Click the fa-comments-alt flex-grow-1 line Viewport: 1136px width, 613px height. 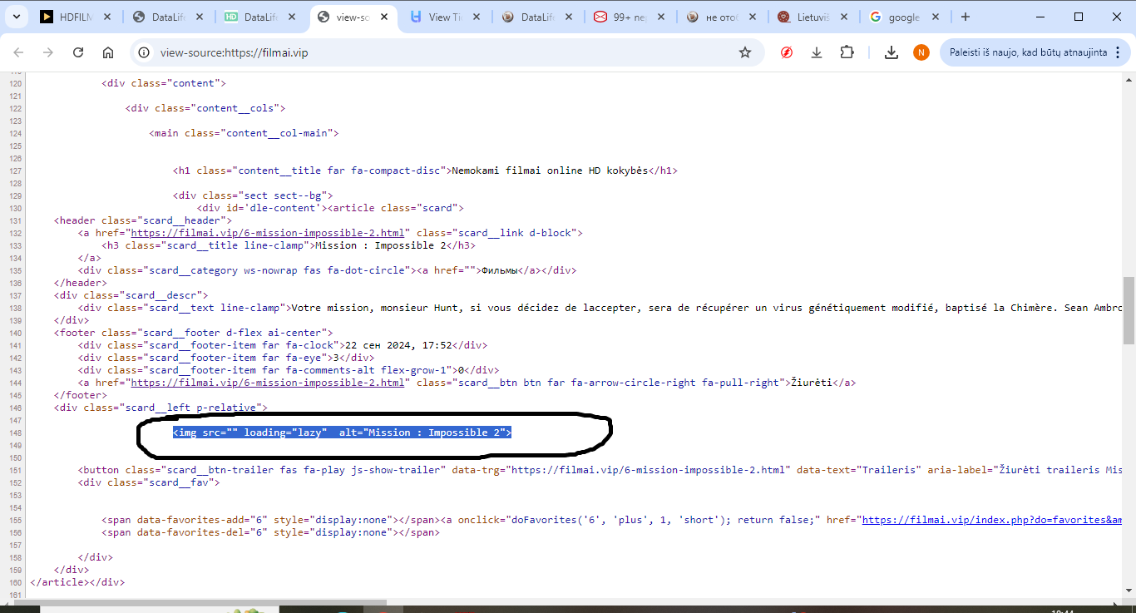coord(289,370)
